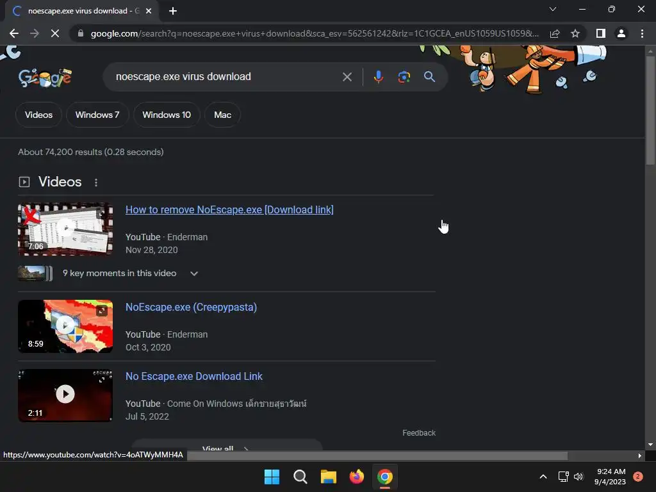Send Feedback on video results
Screen dimensions: 656x492
(x=419, y=433)
